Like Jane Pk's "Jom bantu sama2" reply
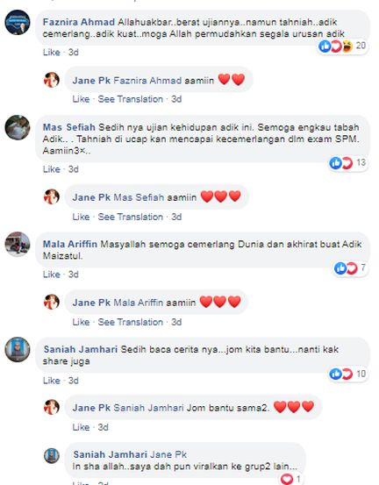 pyautogui.click(x=81, y=427)
